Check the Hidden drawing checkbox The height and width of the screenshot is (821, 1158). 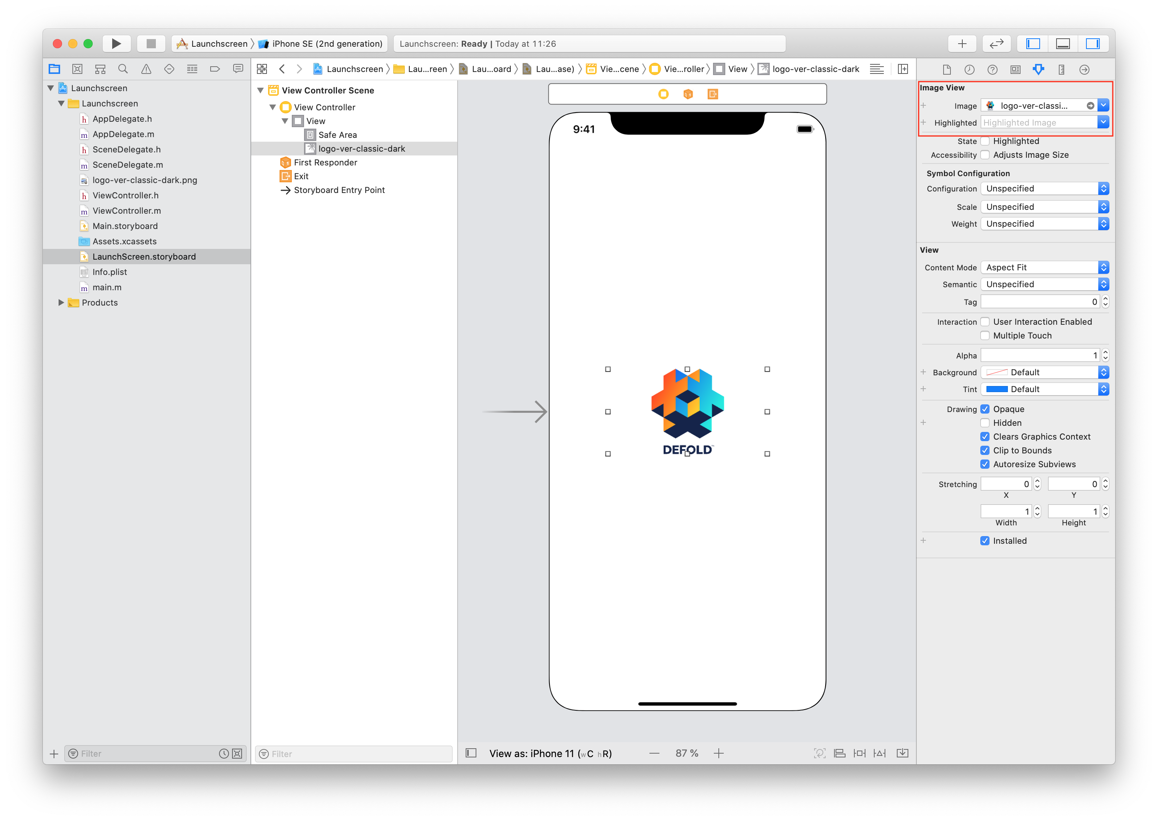985,423
